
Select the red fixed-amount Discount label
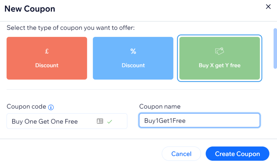[x=47, y=65]
